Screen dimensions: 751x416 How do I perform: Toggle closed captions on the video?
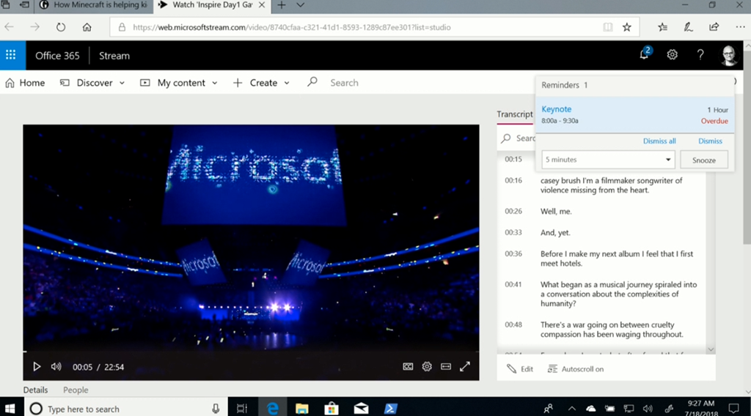pos(409,366)
